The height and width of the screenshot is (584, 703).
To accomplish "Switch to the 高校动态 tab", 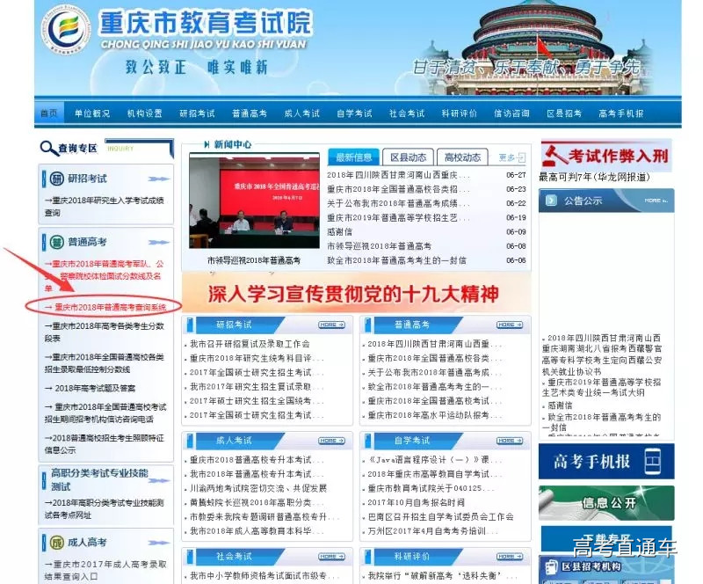I will coord(462,157).
